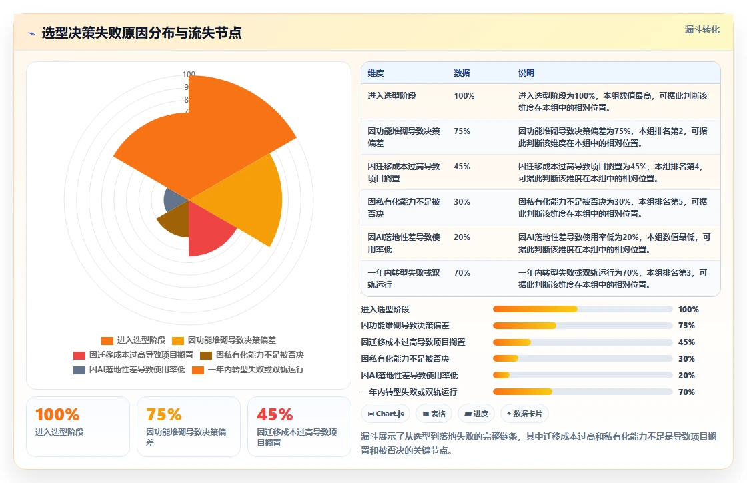This screenshot has width=747, height=483.
Task: Select table cell 因迁移成本过高导致项目搁置
Action: [x=404, y=172]
